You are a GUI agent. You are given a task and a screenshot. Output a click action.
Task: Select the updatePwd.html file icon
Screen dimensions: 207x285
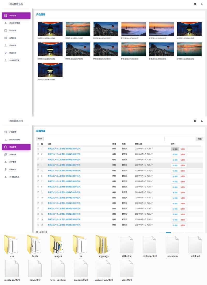[103, 268]
